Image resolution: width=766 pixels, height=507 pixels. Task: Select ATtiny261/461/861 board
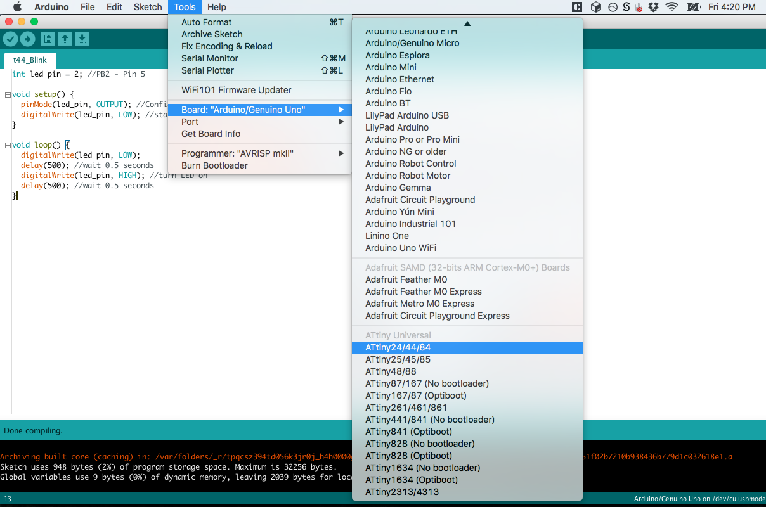click(x=467, y=408)
